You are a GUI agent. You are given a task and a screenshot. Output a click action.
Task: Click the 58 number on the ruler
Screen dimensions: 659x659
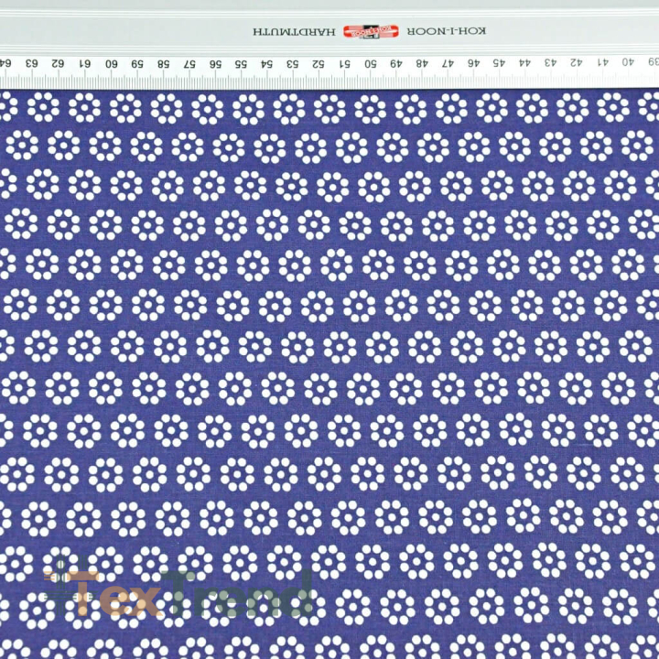tap(163, 64)
